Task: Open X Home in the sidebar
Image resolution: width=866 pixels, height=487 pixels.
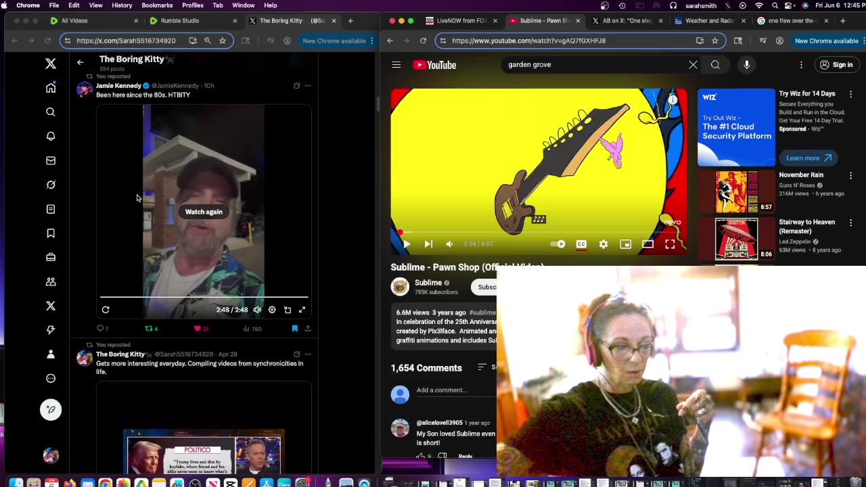Action: point(51,88)
